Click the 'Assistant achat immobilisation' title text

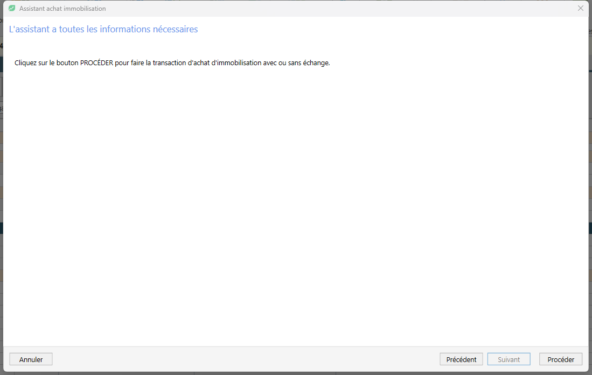pos(62,8)
